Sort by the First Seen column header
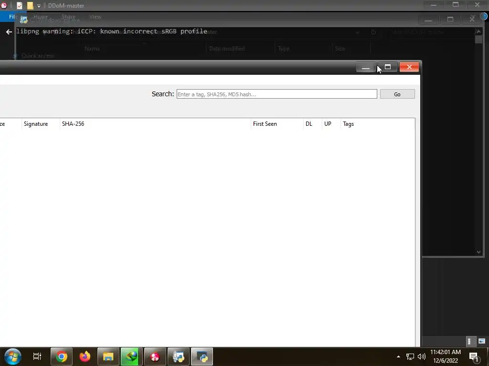 (277, 124)
